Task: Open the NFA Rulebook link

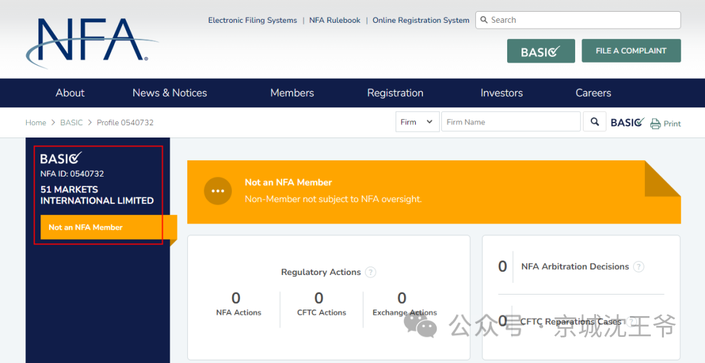Action: [x=334, y=20]
